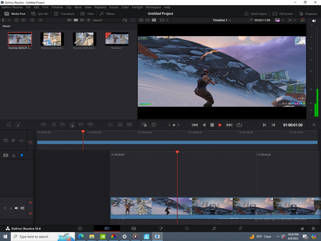
Task: Toggle the V1 track video enable icon
Action: 22,208
